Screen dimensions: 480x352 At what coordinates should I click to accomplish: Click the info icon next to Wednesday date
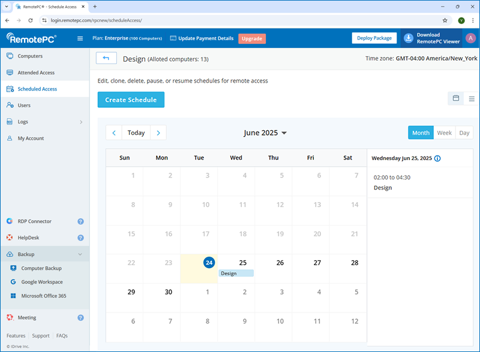click(x=437, y=159)
